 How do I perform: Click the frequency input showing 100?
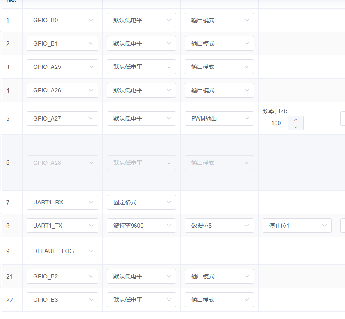pos(276,123)
